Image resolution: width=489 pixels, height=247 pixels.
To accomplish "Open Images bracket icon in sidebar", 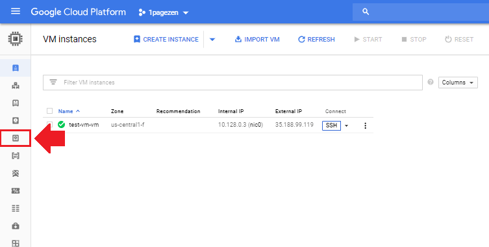I will (x=16, y=155).
